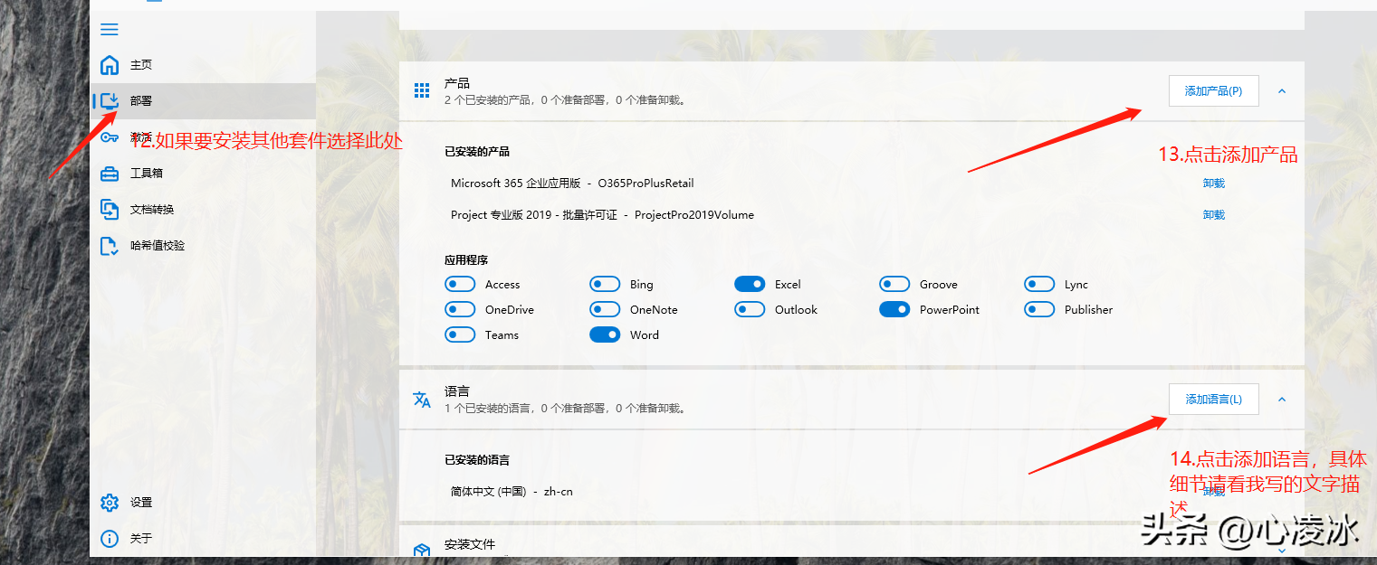Image resolution: width=1377 pixels, height=565 pixels.
Task: Open the hamburger navigation menu
Action: 110,30
